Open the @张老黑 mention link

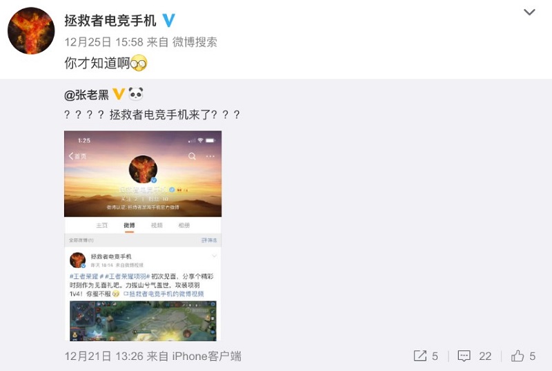tap(87, 95)
